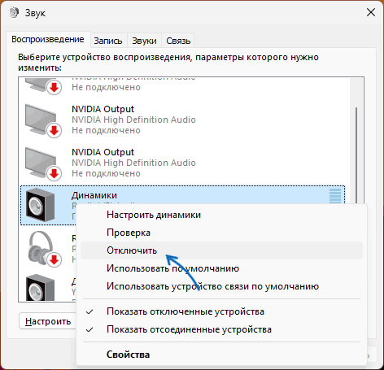Click volume level meter beside Динамики
Screen dimensions: 384x370
pos(335,196)
